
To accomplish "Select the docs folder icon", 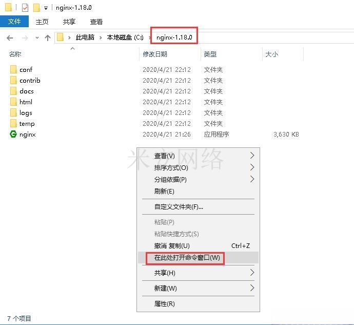I will pos(13,91).
